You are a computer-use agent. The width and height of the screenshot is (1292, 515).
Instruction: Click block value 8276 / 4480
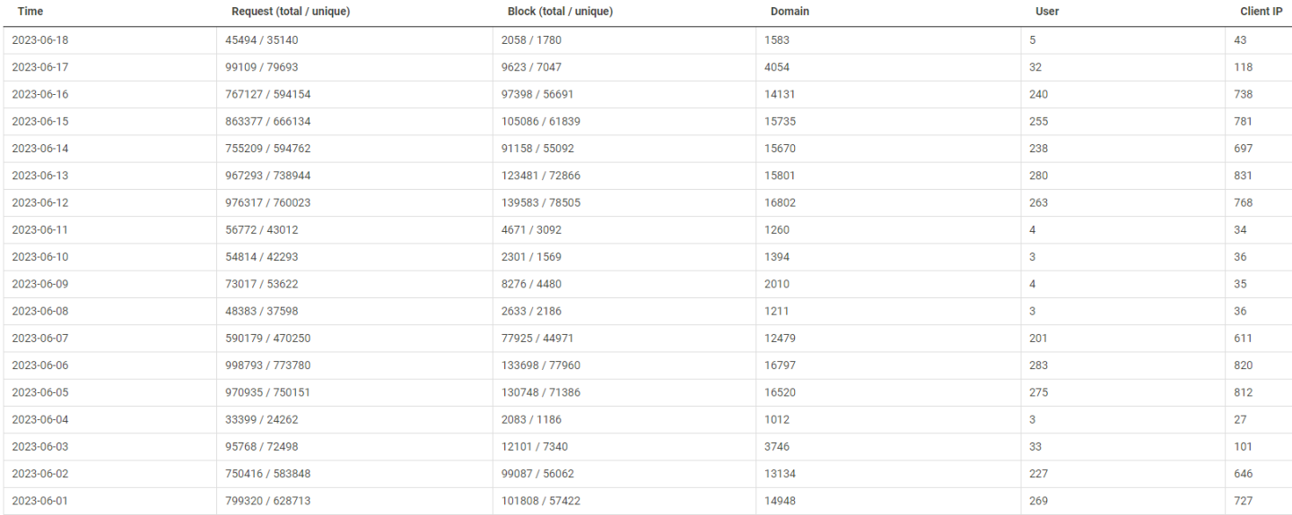(x=531, y=284)
